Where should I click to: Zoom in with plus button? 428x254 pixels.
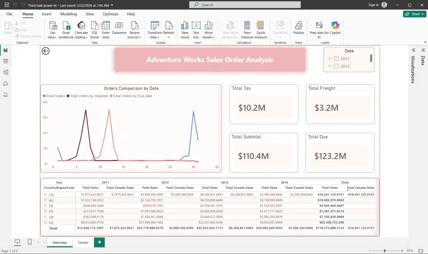(402, 251)
